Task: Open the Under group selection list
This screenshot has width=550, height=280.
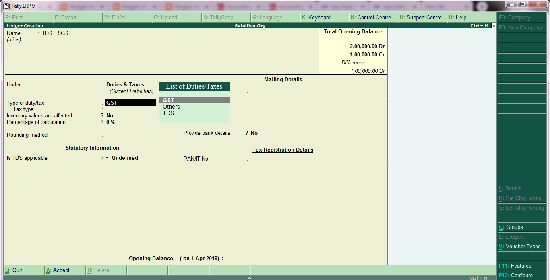Action: (x=125, y=84)
